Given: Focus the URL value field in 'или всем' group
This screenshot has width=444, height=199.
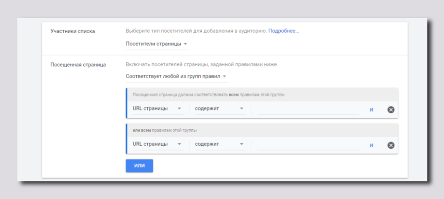Looking at the screenshot, I should click(308, 145).
